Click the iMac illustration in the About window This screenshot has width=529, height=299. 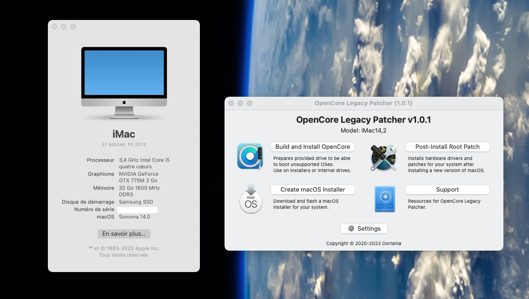(124, 83)
